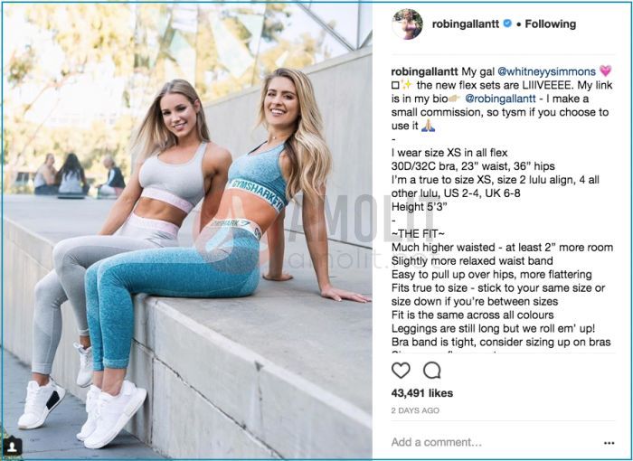The image size is (633, 461).
Task: Open robingallantt profile picture avatar
Action: [407, 24]
